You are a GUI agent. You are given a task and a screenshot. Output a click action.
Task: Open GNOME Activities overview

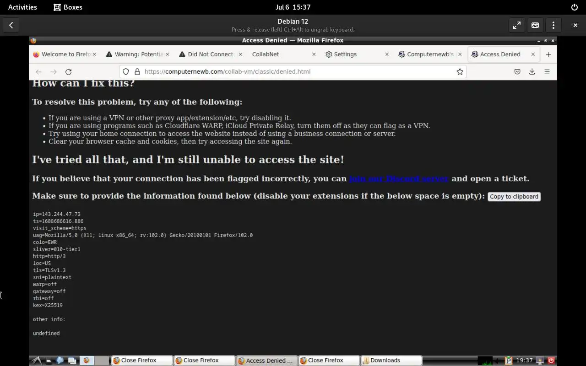point(22,7)
